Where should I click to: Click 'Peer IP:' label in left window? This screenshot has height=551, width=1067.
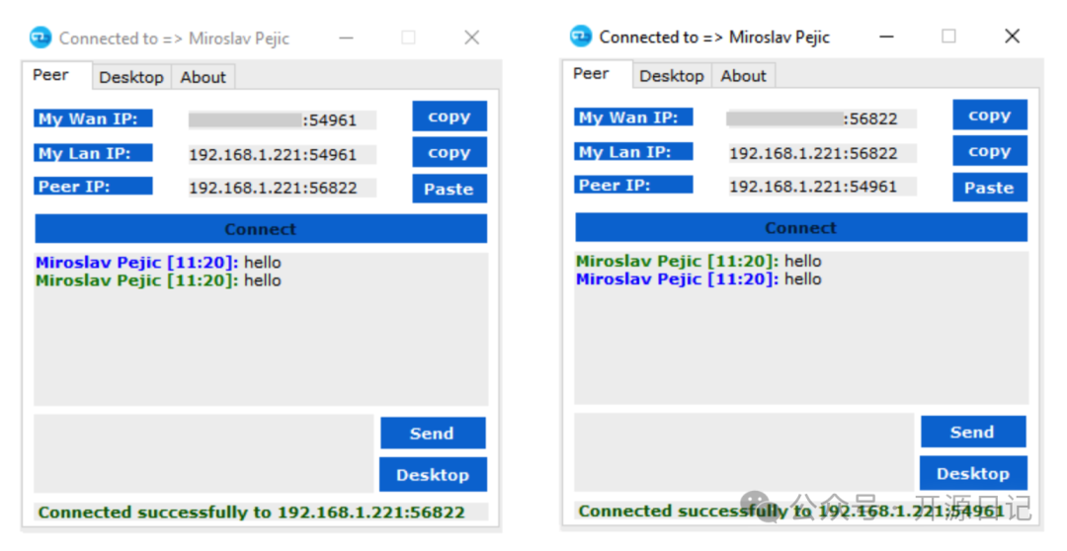pos(93,187)
